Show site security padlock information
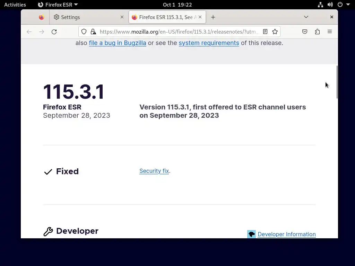 pos(93,32)
